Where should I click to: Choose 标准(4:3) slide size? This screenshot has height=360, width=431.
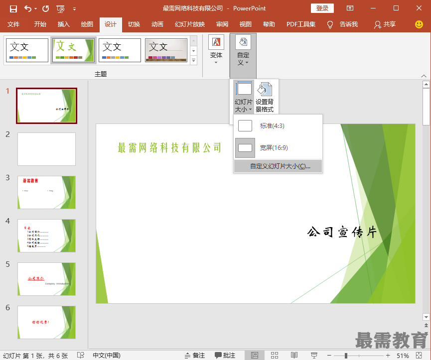click(278, 126)
